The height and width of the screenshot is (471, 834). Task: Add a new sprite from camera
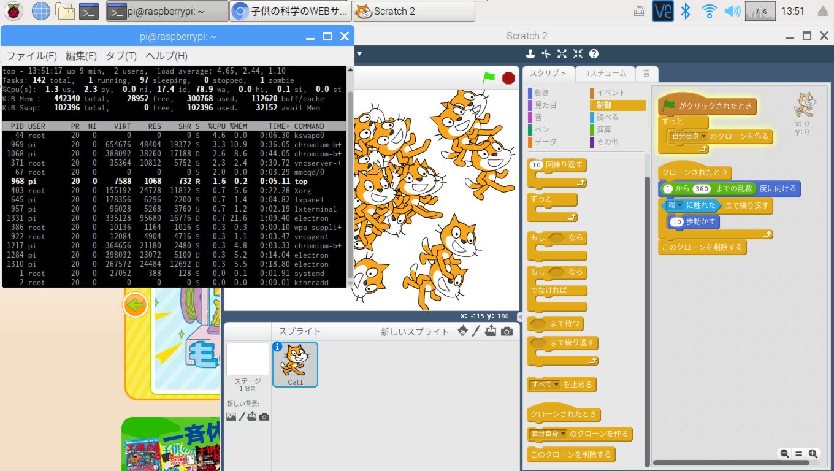click(x=507, y=331)
